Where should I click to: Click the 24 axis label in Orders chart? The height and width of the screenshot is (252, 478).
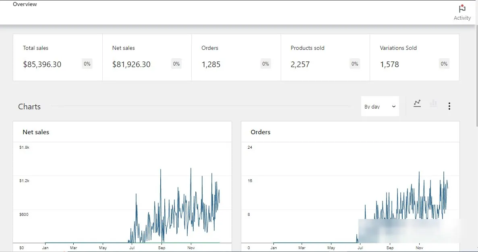point(250,148)
